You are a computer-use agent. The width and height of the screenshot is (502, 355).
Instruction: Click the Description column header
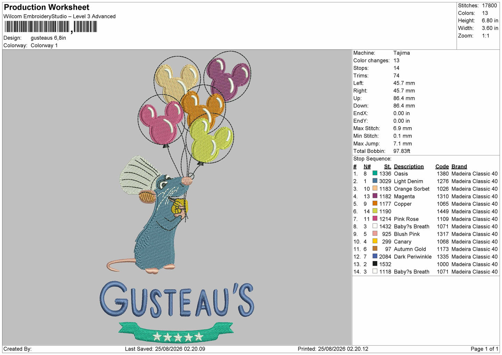pyautogui.click(x=409, y=167)
